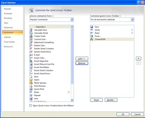Open the Proofing options category
Screen dimensions: 145x118
point(8,18)
